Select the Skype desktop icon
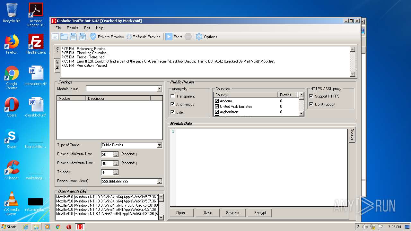Viewport: 411px width, 231px height. tap(12, 139)
